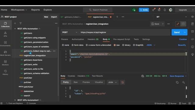
Task: Select the none body type radio
Action: coord(63,45)
